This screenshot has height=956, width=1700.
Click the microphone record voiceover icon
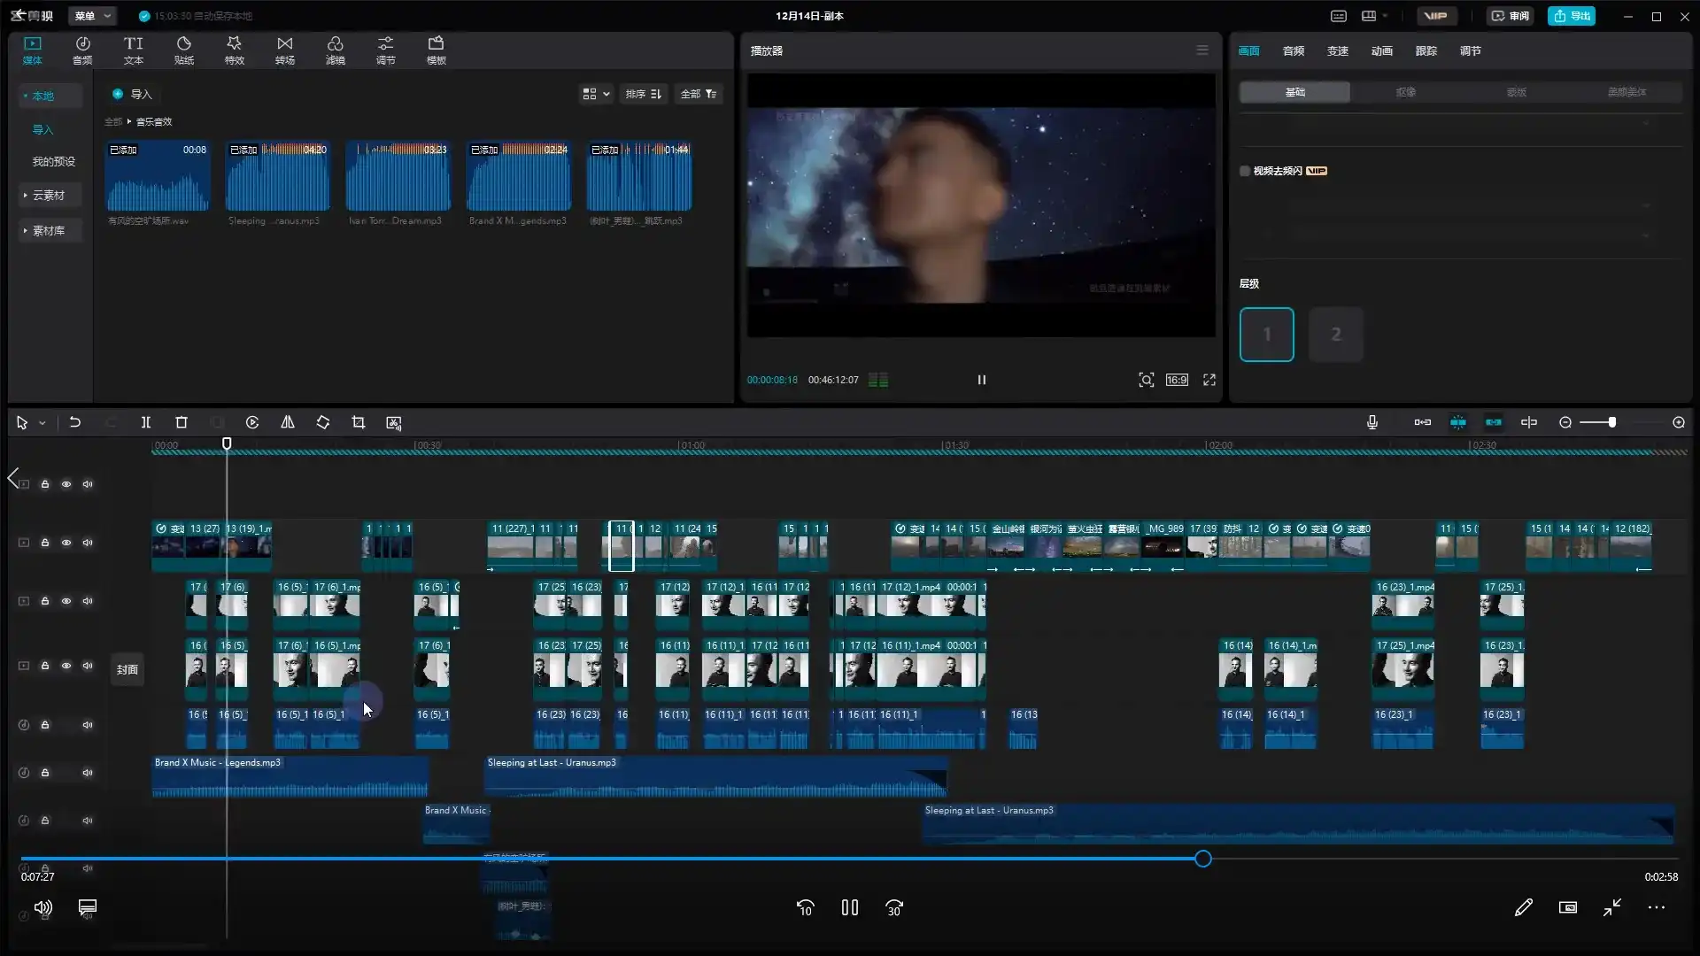1372,423
